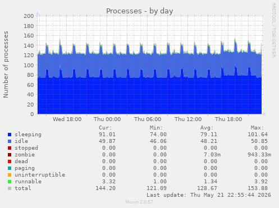Click the 'stopped' legend label
Image resolution: width=279 pixels, height=208 pixels.
[x=26, y=148]
